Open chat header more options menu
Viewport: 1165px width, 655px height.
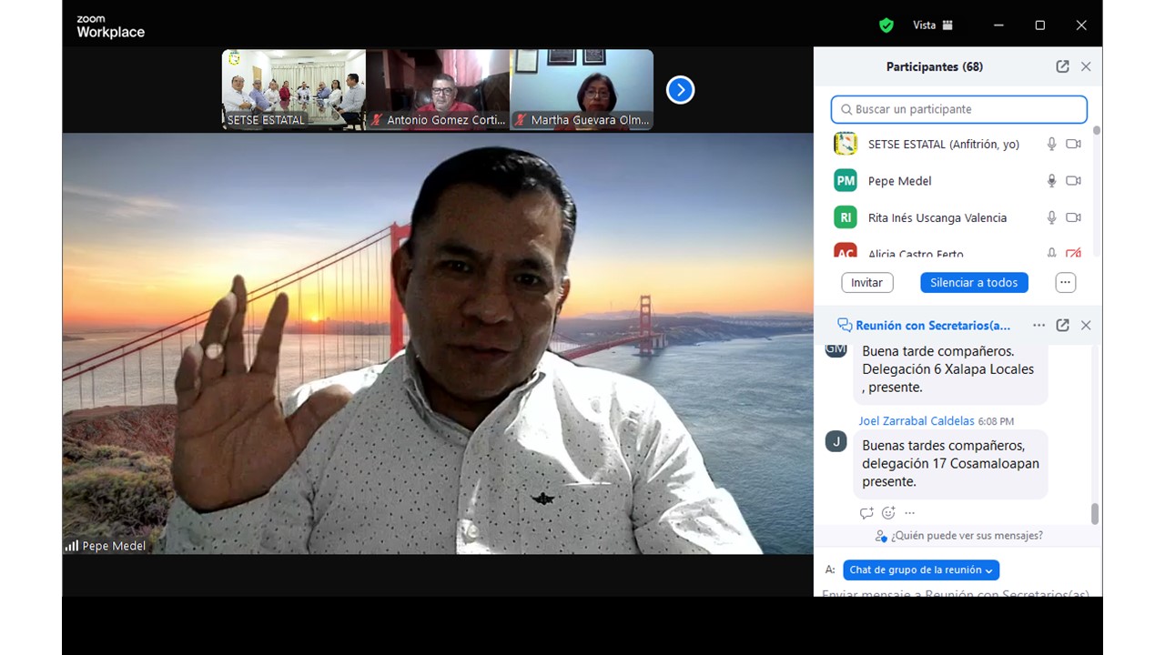click(1038, 325)
